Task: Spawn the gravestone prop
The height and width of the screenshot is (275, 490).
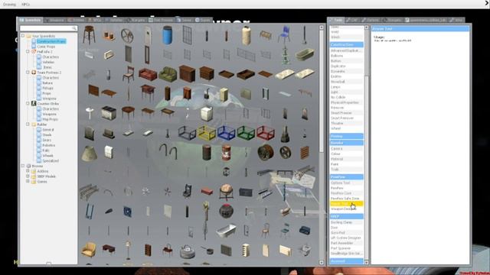Action: [90, 133]
